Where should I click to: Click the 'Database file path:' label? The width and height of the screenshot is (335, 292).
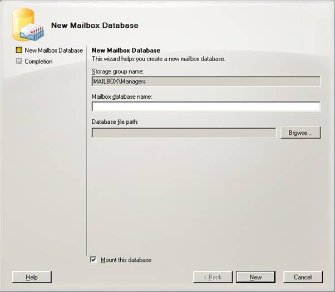point(115,122)
